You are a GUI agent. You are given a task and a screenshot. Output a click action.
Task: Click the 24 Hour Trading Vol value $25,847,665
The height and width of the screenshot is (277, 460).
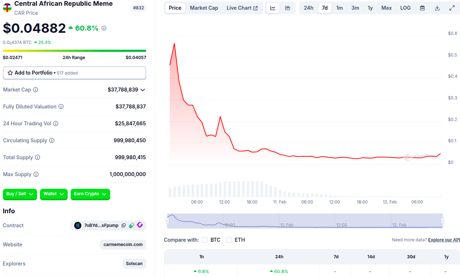(130, 124)
